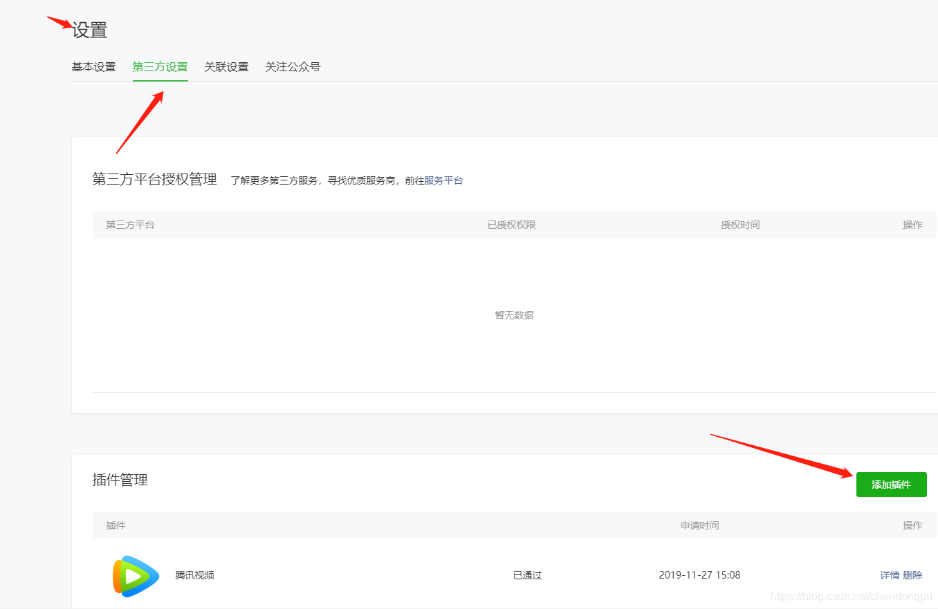Viewport: 938px width, 609px height.
Task: Switch to the 关联设置 tab
Action: [226, 67]
